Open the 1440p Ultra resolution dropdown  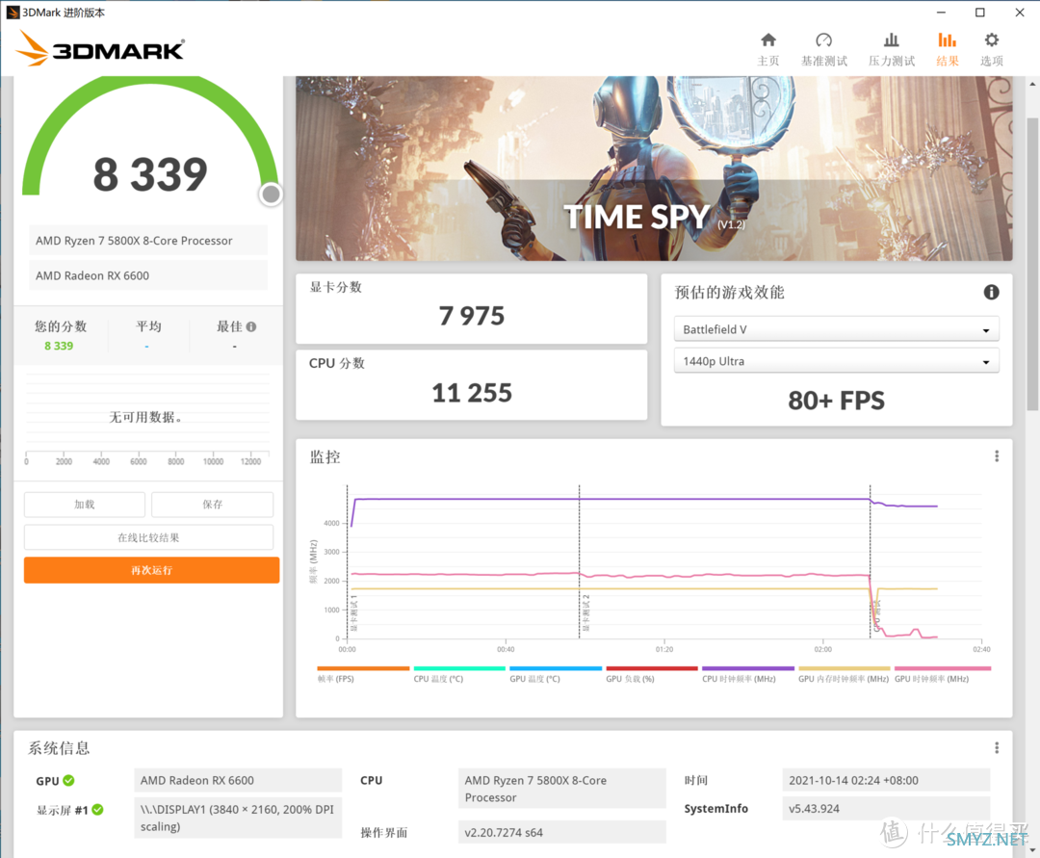(837, 361)
